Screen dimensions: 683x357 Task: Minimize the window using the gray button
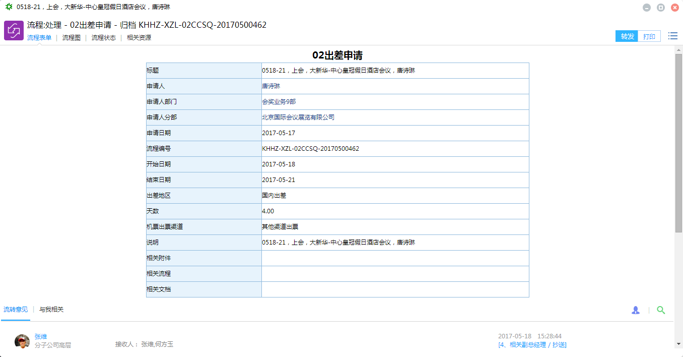pyautogui.click(x=647, y=8)
